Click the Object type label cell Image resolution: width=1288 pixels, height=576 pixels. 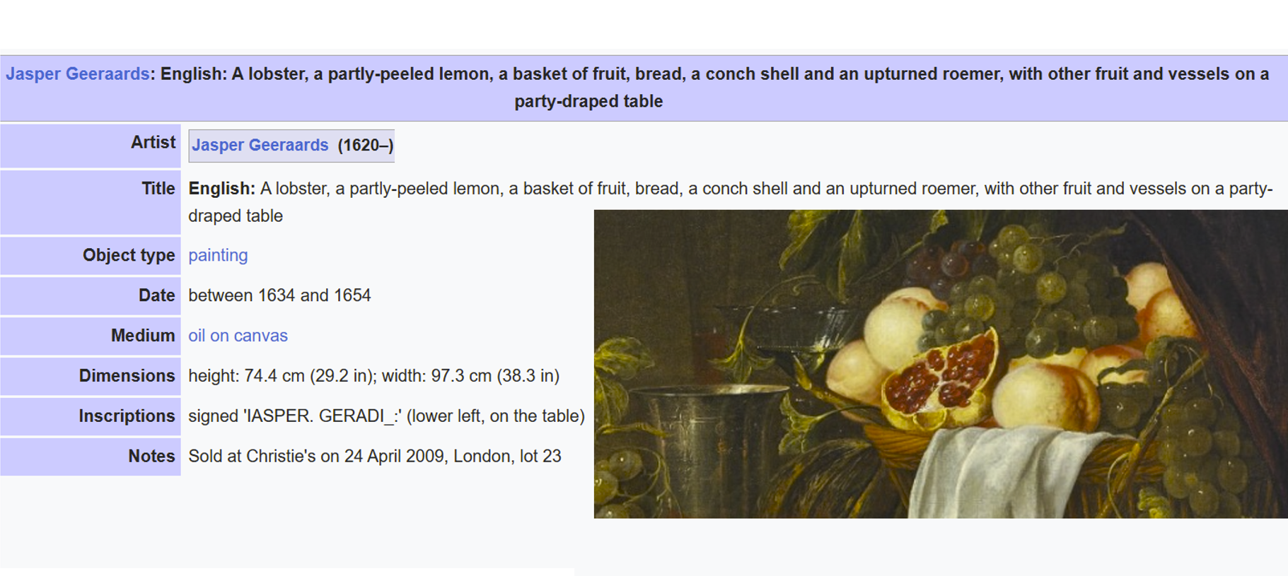click(x=91, y=255)
